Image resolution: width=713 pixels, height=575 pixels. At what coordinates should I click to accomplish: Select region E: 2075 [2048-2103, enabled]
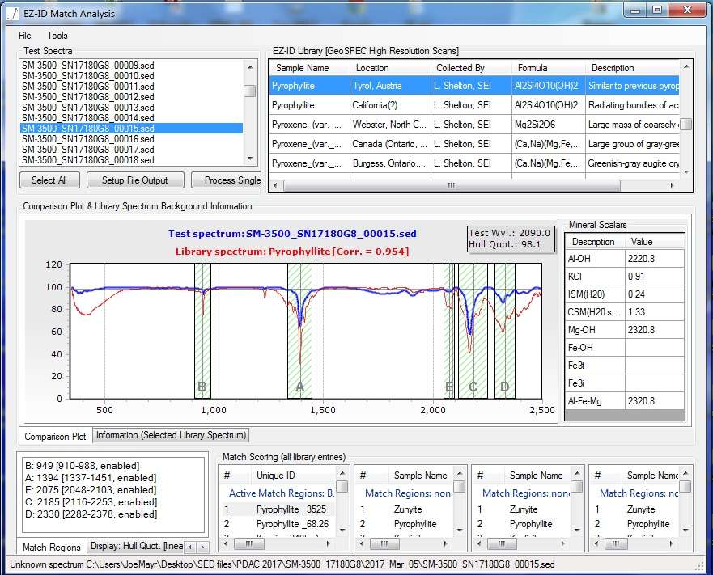(91, 490)
